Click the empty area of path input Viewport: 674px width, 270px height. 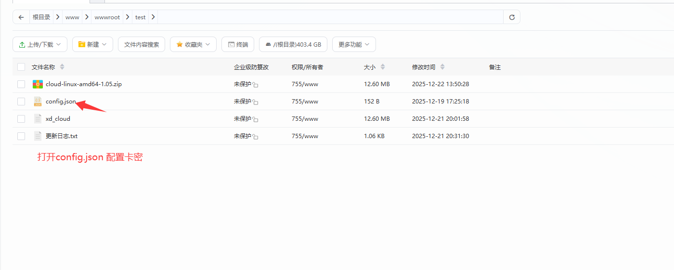[327, 17]
